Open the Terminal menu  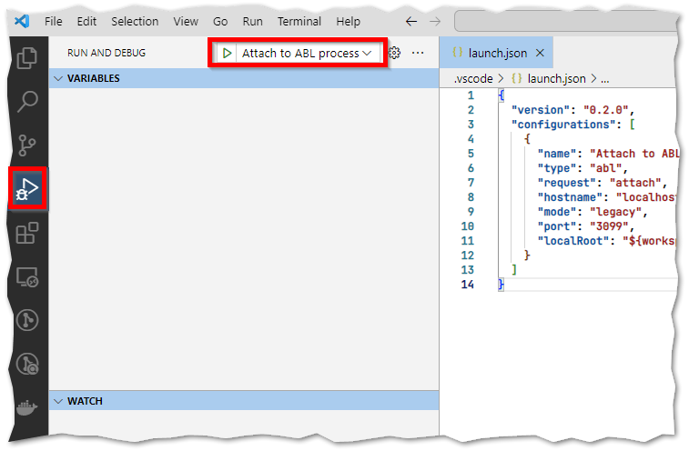(299, 20)
